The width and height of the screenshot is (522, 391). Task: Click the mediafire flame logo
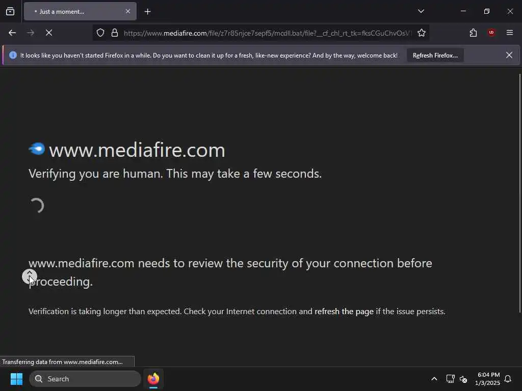[x=37, y=149]
